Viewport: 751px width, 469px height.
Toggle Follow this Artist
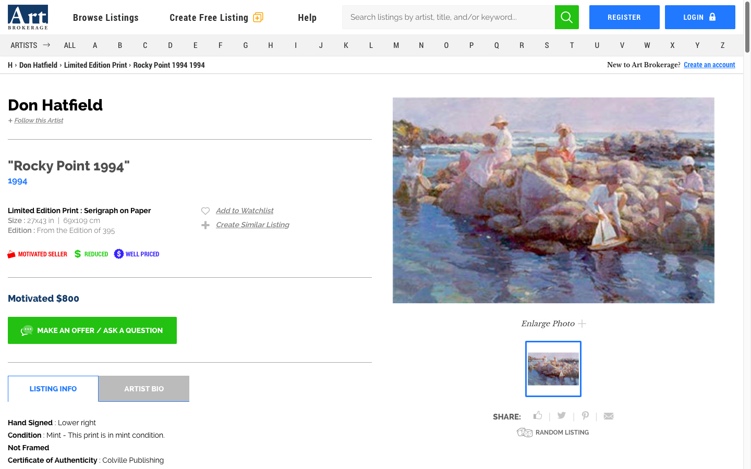(x=39, y=120)
